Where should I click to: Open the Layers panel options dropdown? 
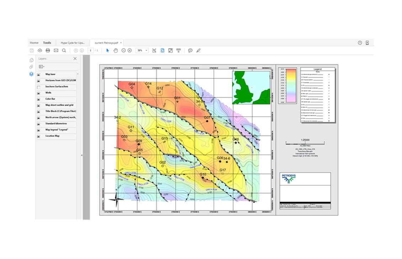click(42, 66)
